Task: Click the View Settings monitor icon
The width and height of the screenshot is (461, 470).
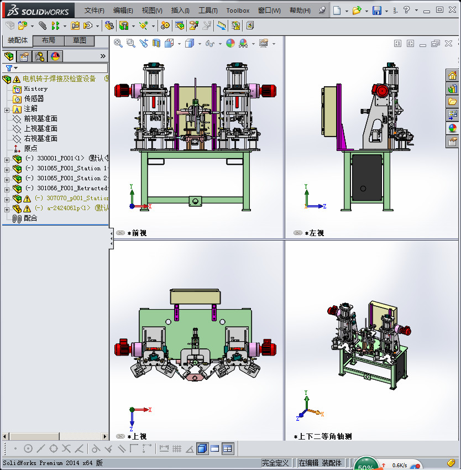Action: [264, 44]
